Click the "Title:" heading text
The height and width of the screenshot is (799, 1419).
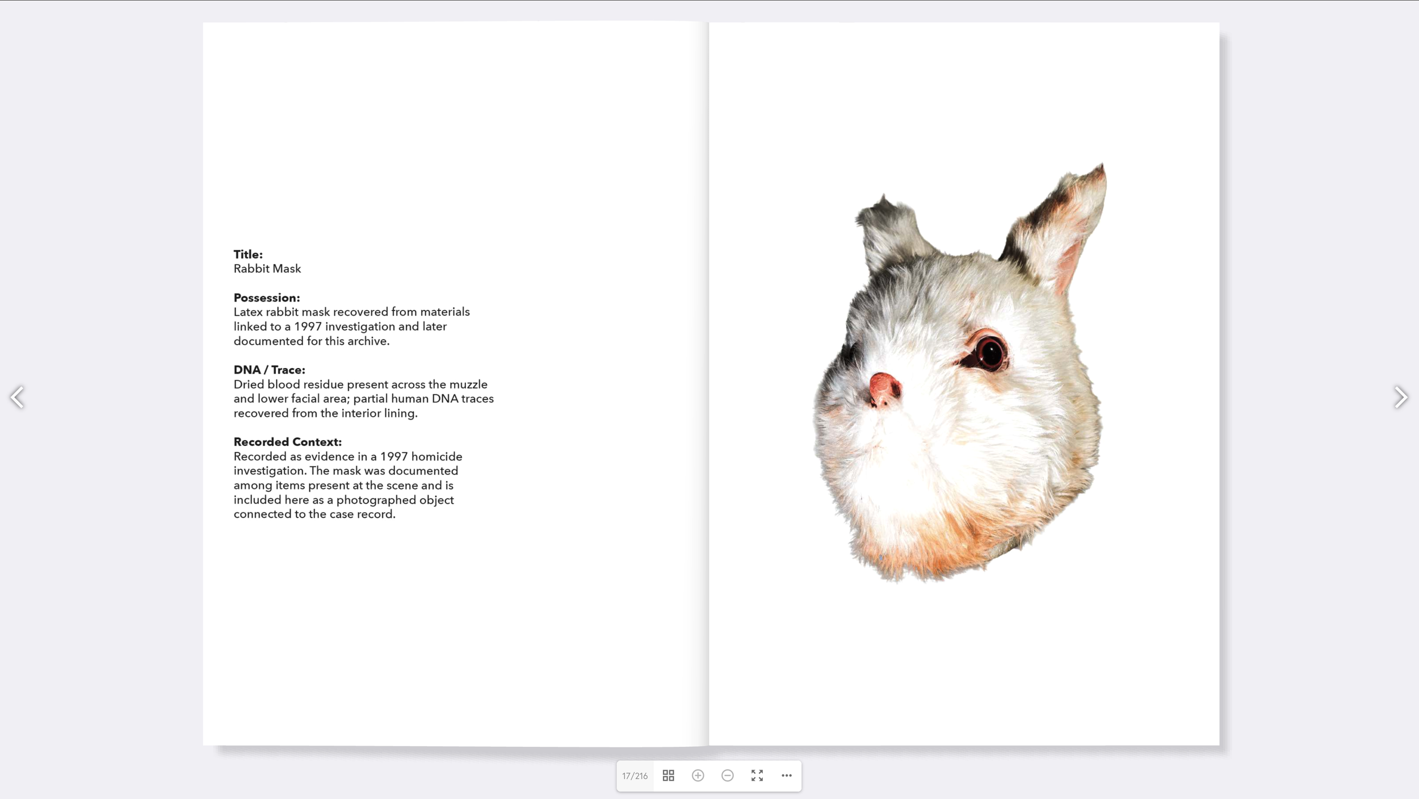(248, 254)
